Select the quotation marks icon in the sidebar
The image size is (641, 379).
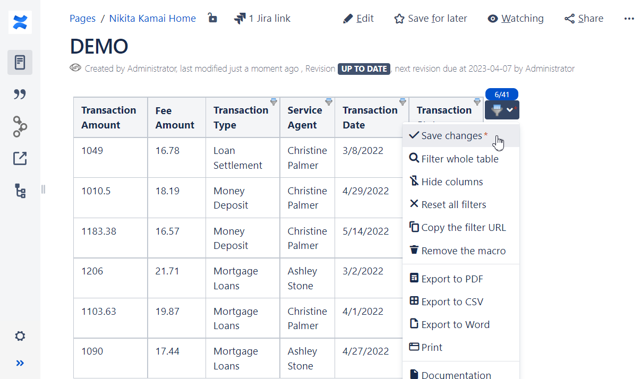click(20, 94)
